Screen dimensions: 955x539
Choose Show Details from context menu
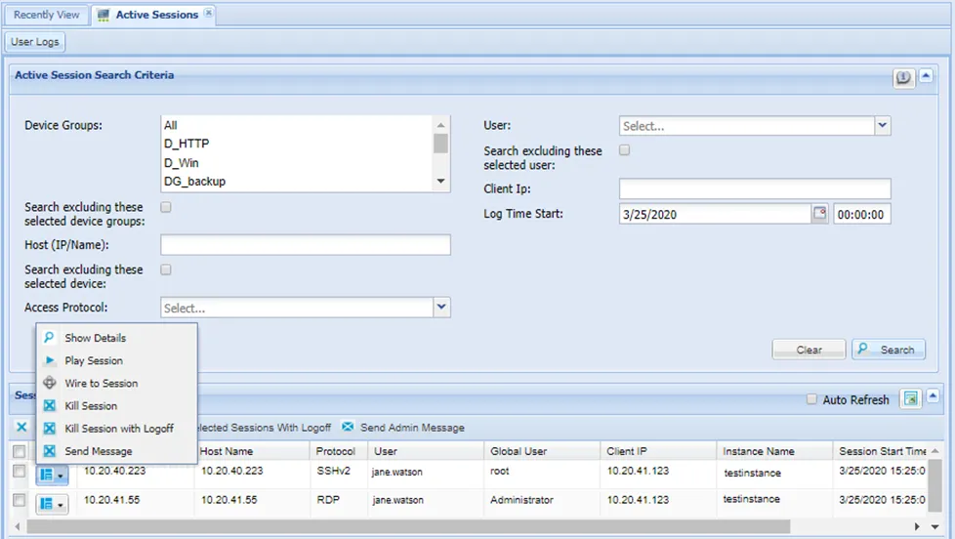pos(117,338)
